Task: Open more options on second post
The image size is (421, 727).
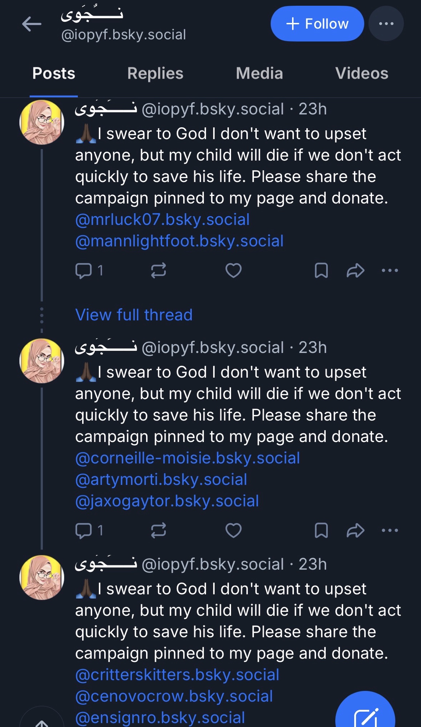Action: pos(390,530)
